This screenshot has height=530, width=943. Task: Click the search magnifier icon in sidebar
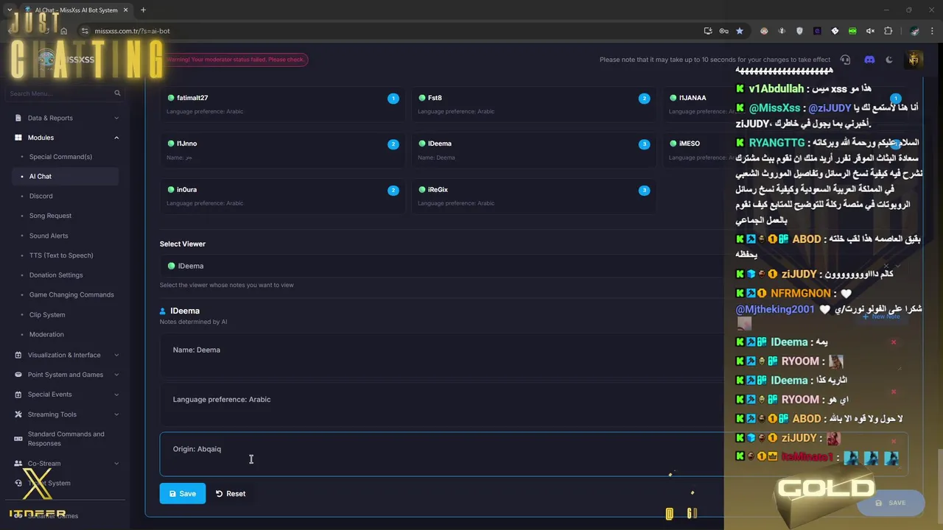(117, 93)
